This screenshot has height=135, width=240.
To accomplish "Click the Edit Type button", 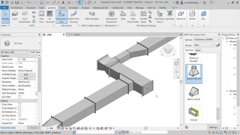I will (x=35, y=52).
